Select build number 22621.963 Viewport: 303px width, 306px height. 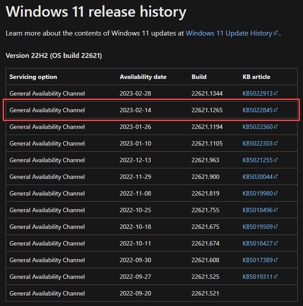(205, 160)
